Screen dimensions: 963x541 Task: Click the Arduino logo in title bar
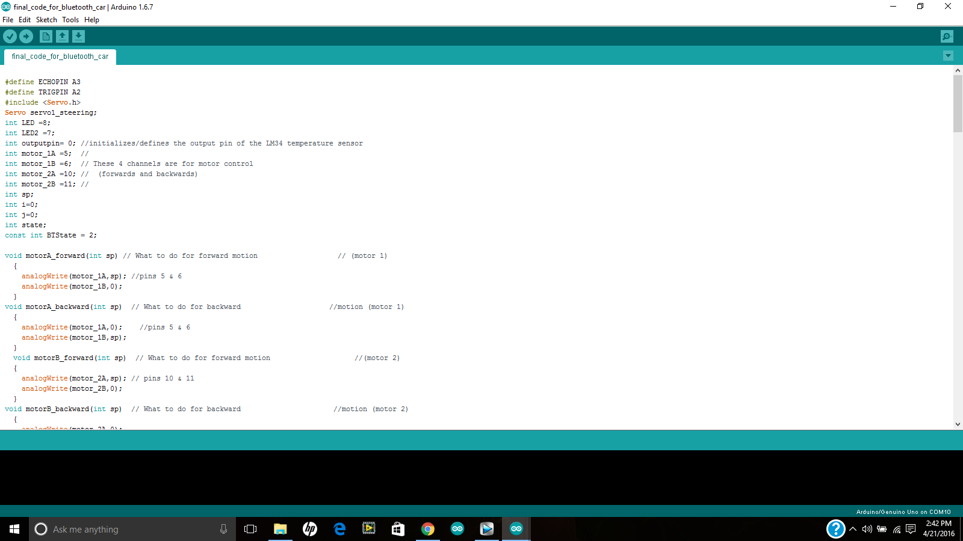tap(6, 7)
